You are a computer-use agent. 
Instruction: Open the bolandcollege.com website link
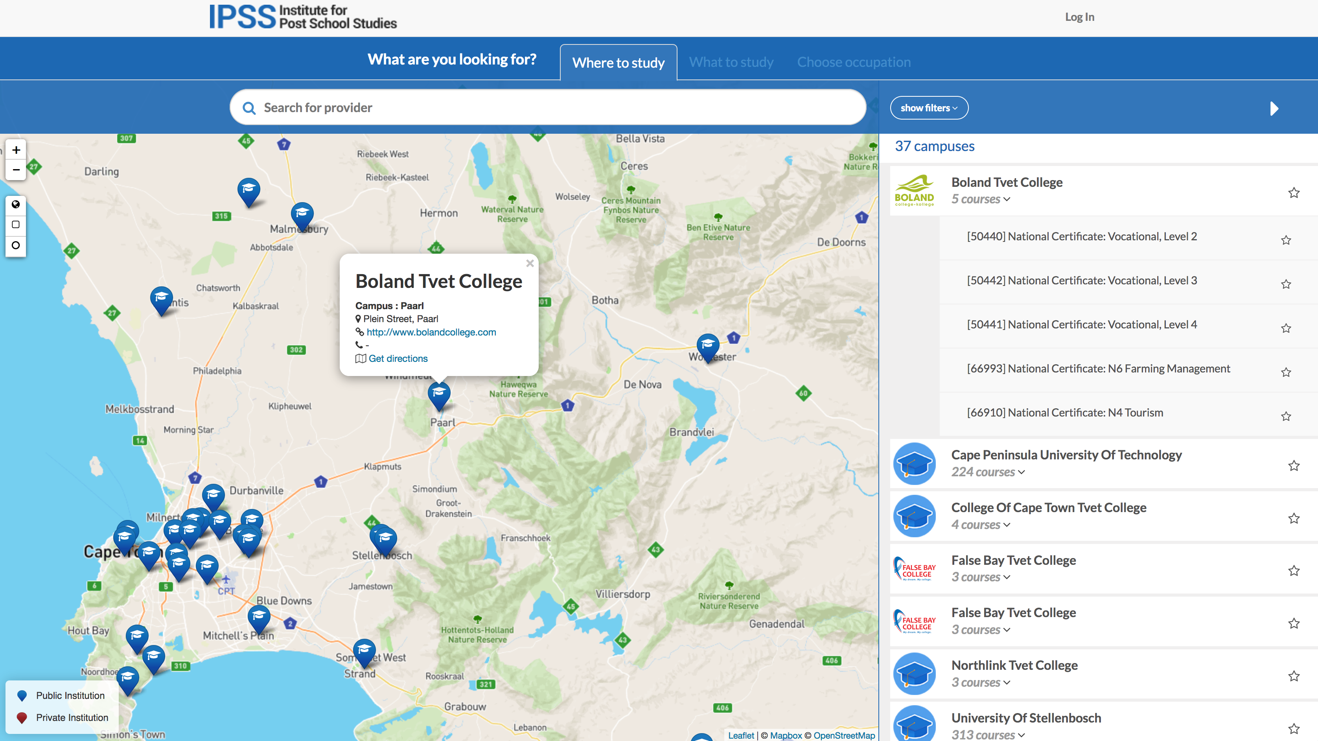(431, 332)
